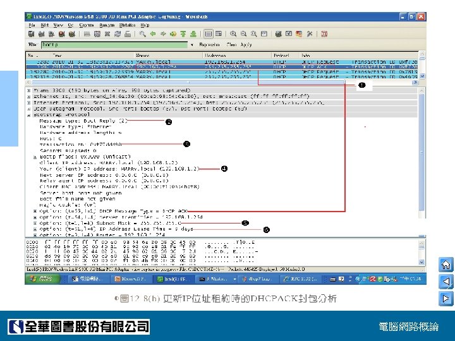The height and width of the screenshot is (341, 455).
Task: Click the slide Previous arrow icon
Action: pos(446,281)
